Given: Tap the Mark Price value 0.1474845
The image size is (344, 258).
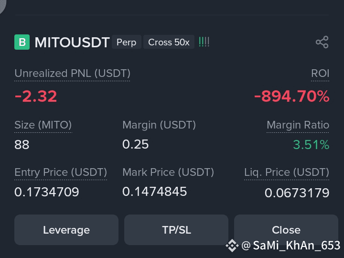Looking at the screenshot, I should [x=154, y=192].
